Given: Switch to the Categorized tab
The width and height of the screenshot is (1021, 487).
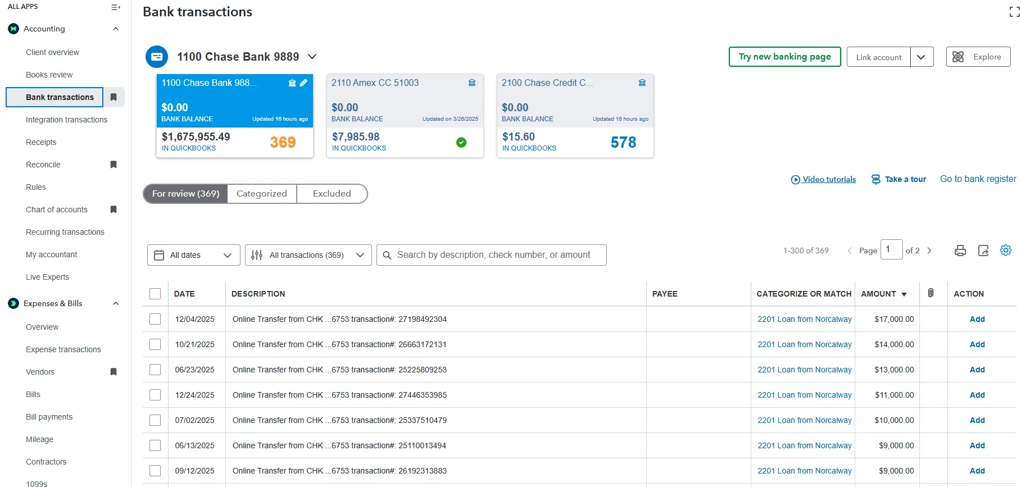Looking at the screenshot, I should click(x=261, y=194).
